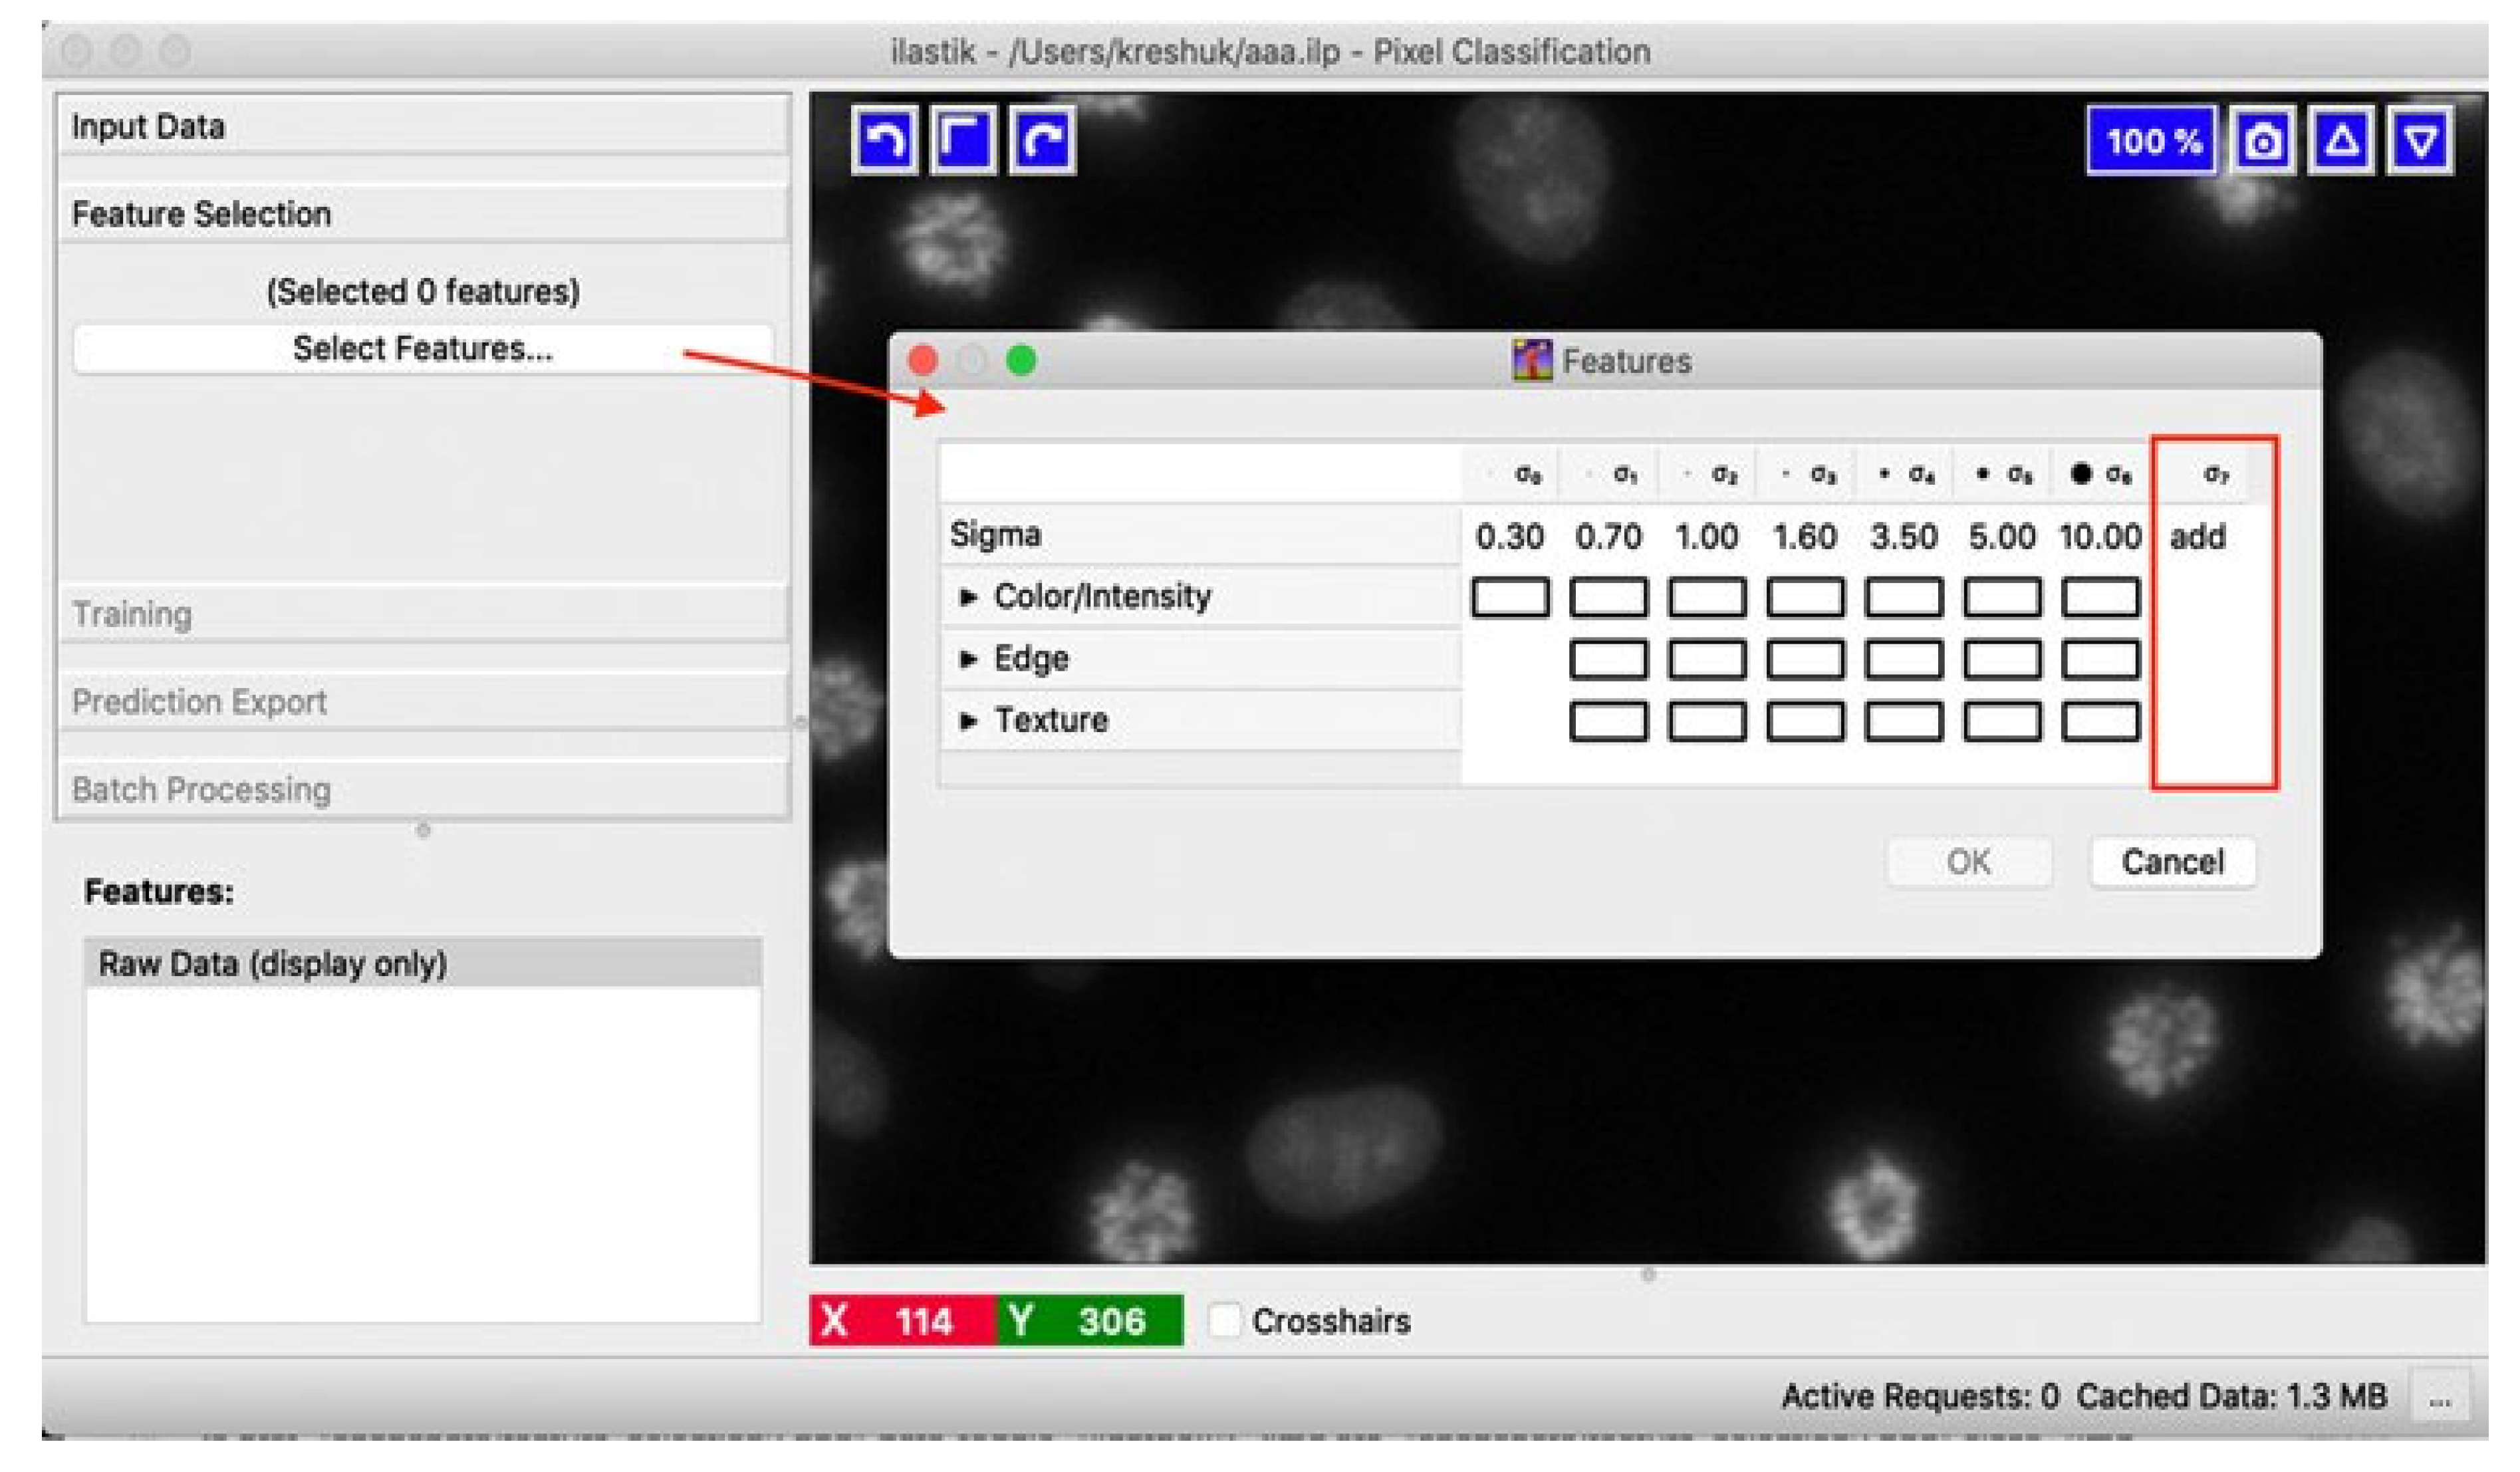Expand the Texture feature row
The image size is (2520, 1472).
click(967, 721)
